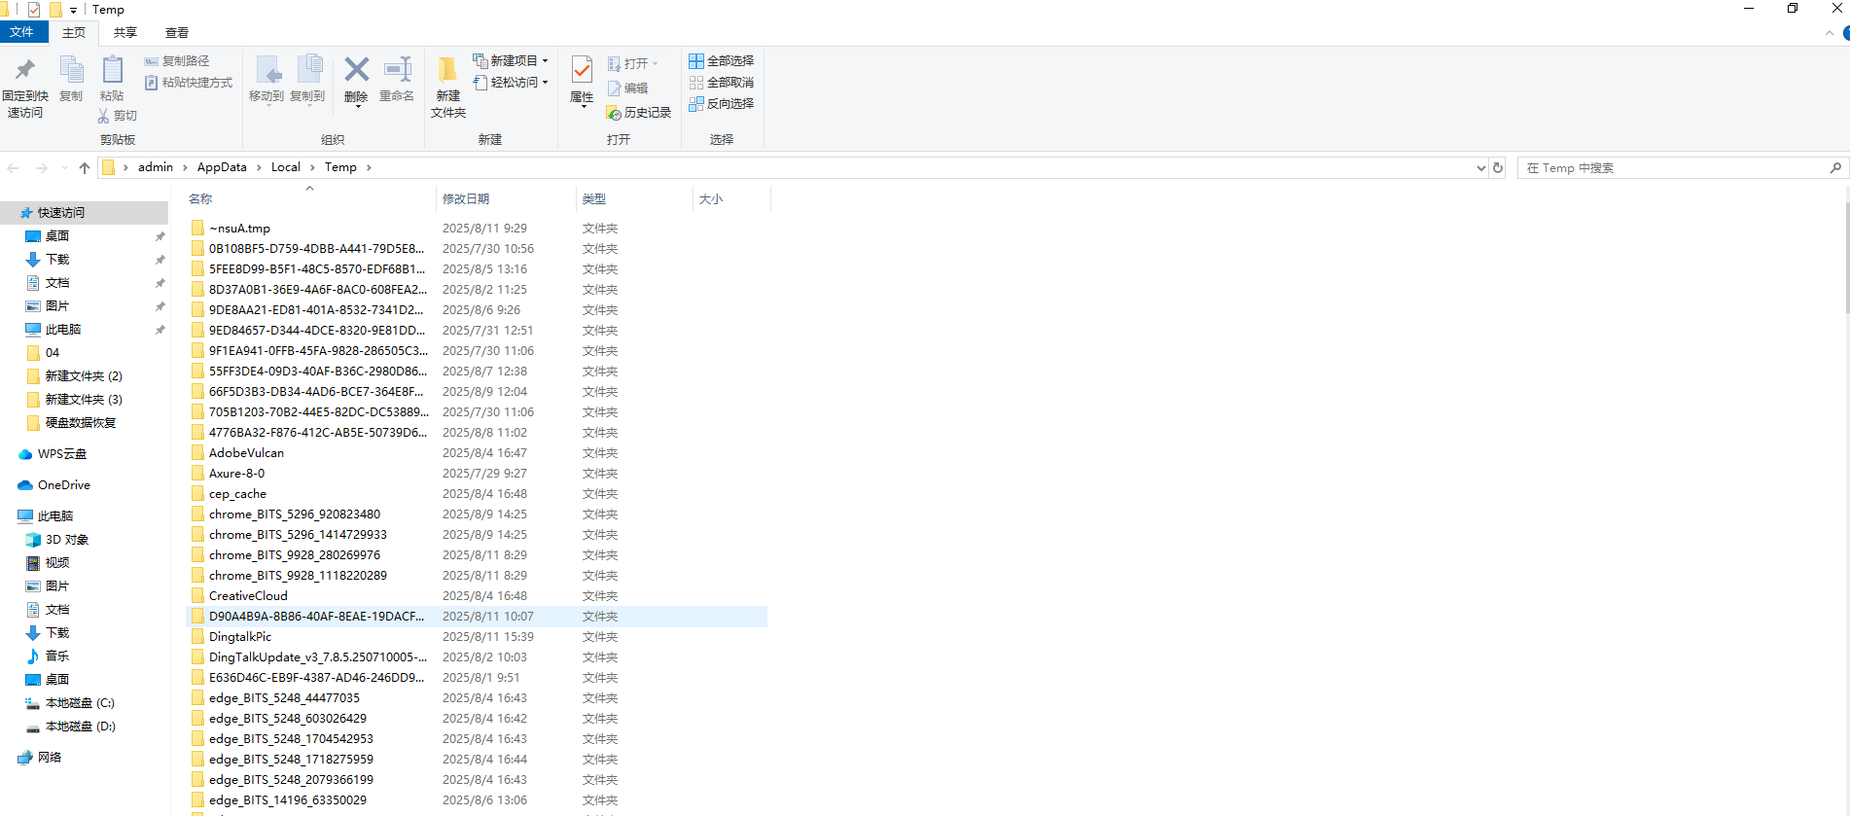Click the Pin to Quick Access icon
Screen dimensions: 1850x816
pos(25,72)
